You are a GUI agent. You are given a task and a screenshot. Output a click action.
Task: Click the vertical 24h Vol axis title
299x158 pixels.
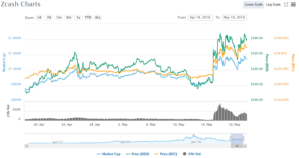[x=8, y=111]
